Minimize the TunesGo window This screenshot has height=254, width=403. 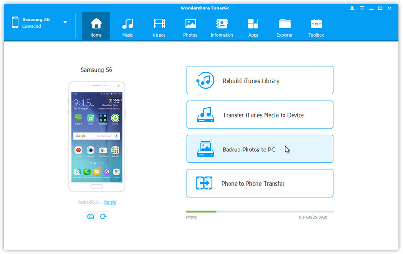(371, 9)
